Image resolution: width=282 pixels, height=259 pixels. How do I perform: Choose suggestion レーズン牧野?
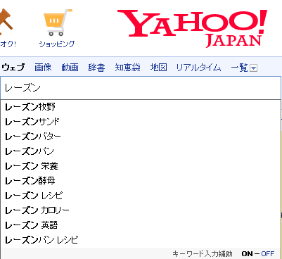pyautogui.click(x=141, y=107)
